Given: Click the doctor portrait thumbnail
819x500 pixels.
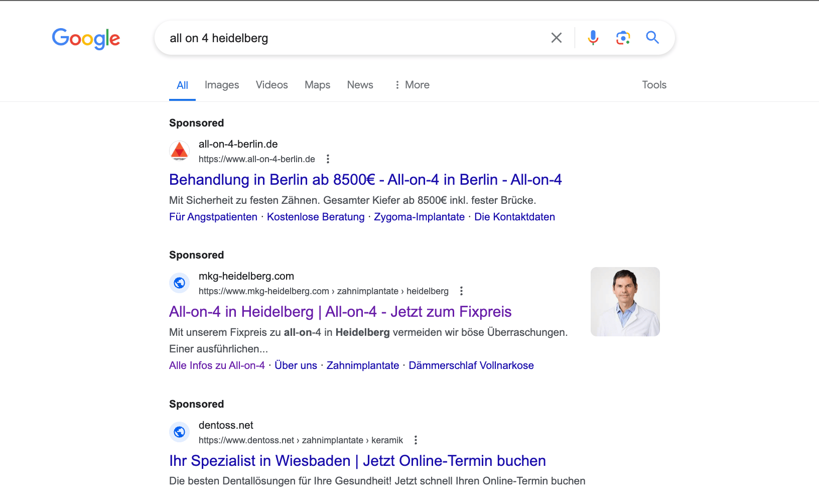Looking at the screenshot, I should [625, 302].
